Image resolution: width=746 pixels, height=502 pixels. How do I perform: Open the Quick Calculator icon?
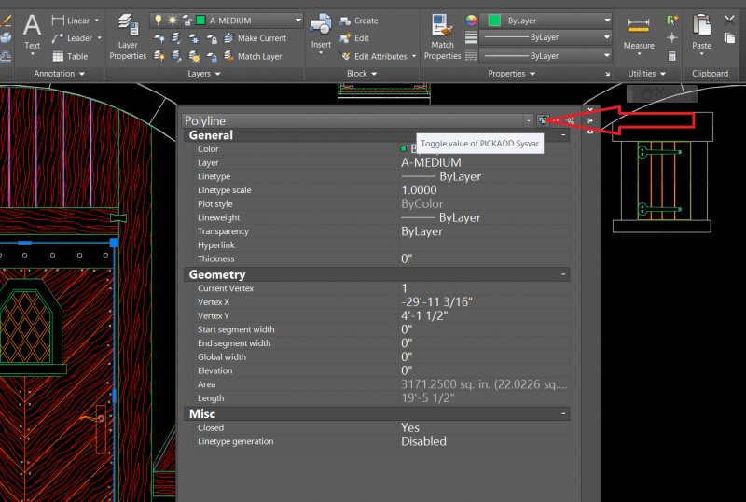pos(671,56)
